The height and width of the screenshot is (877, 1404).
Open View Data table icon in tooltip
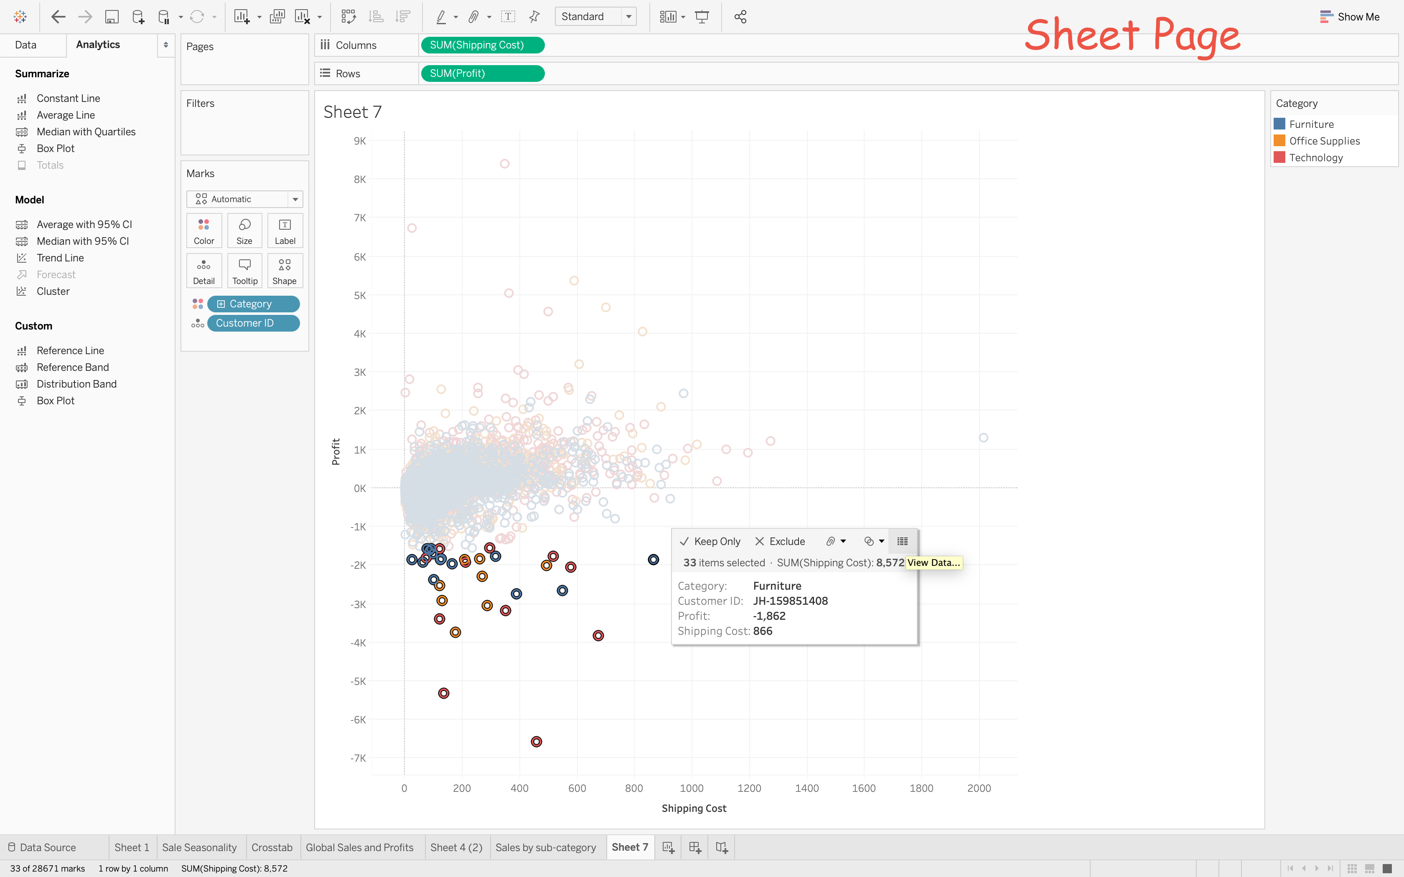coord(902,541)
